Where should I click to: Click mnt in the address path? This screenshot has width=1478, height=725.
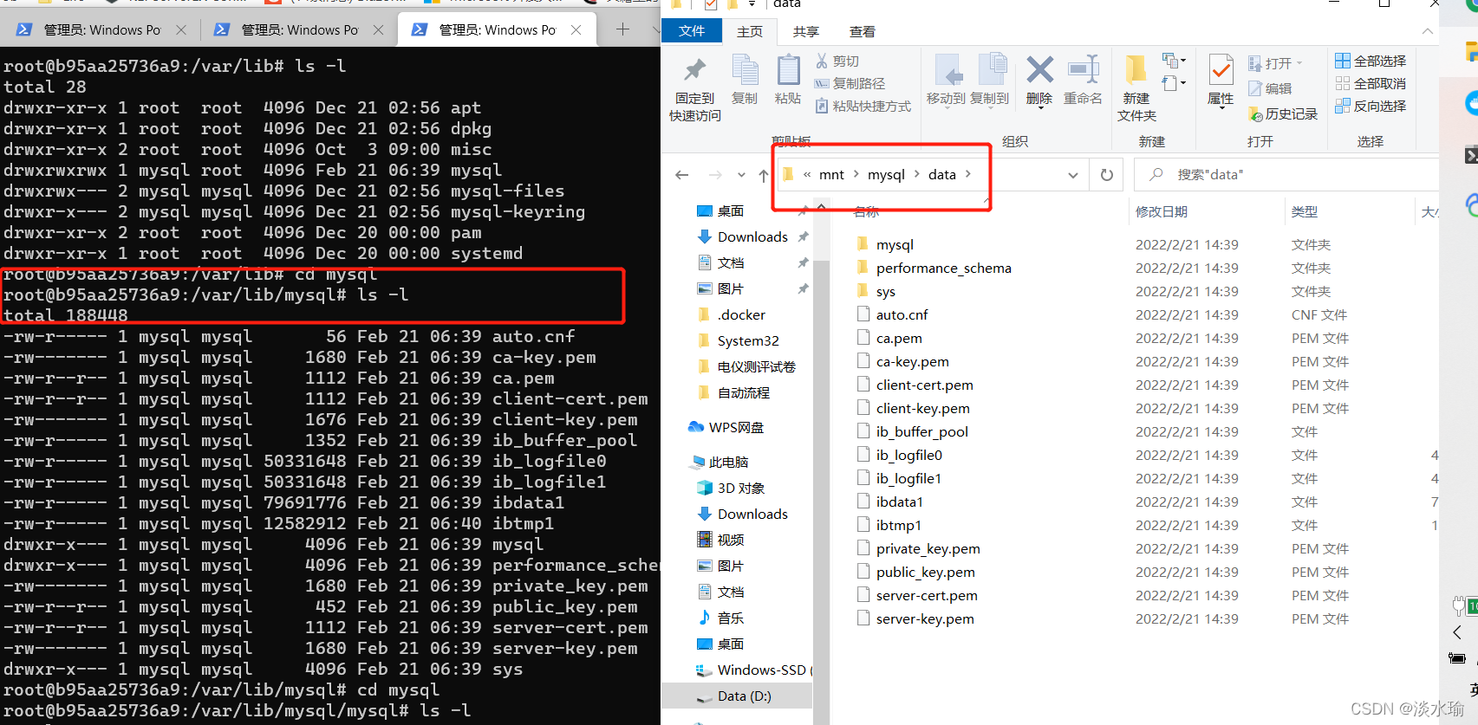[x=831, y=174]
